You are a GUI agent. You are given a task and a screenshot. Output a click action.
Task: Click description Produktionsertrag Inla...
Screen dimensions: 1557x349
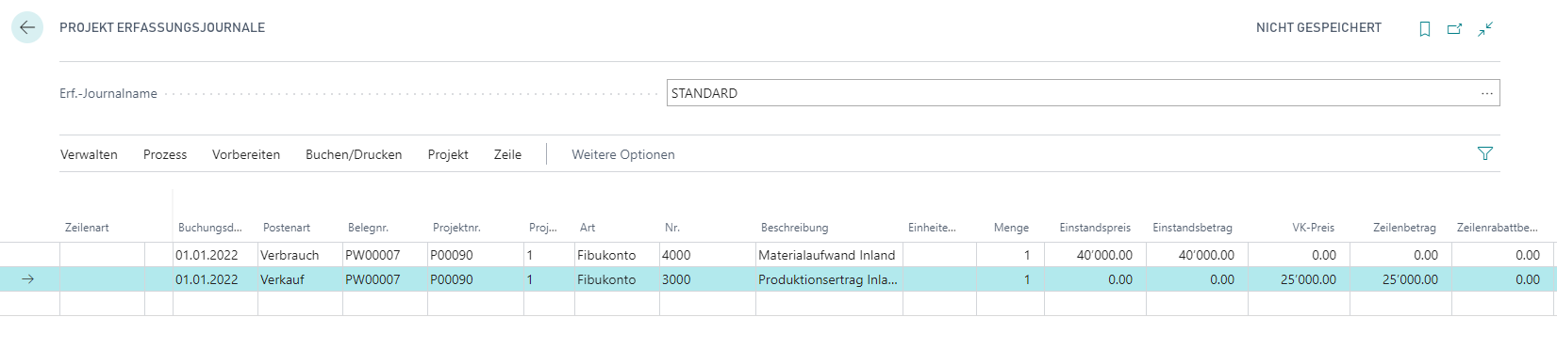829,279
